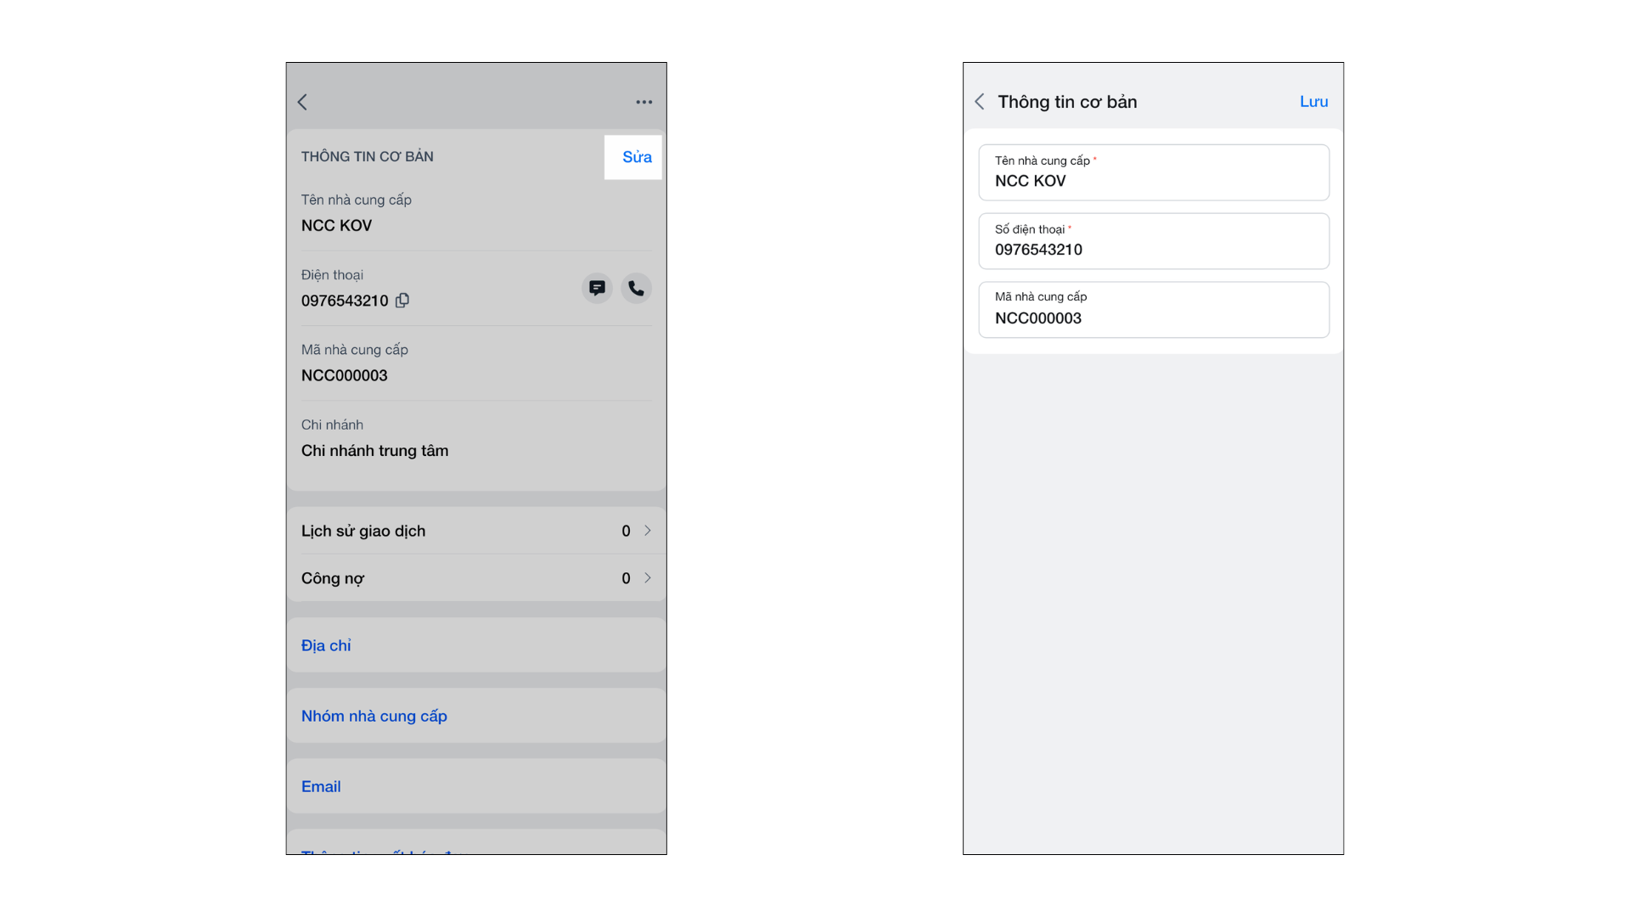Image resolution: width=1630 pixels, height=917 pixels.
Task: Open the three-dot more options menu
Action: pos(644,102)
